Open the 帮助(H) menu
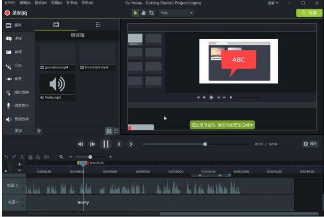Screen dimensions: 324x217 click(87, 3)
